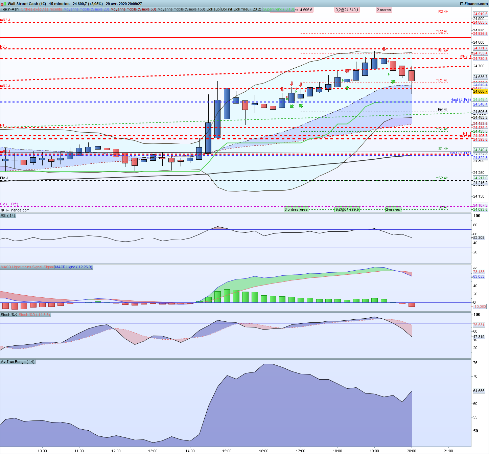Viewport: 489px width, 454px height.
Task: Open the IT-Finance.com link in the header
Action: (x=474, y=4)
